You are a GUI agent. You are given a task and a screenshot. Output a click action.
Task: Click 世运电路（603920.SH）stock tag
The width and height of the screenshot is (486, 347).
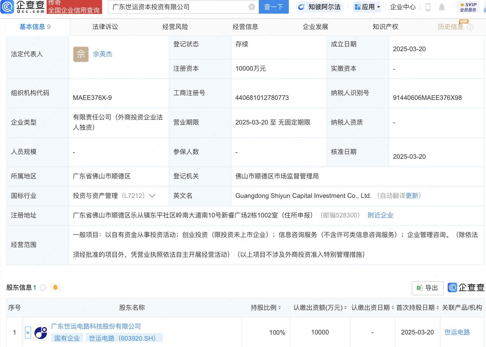click(124, 338)
